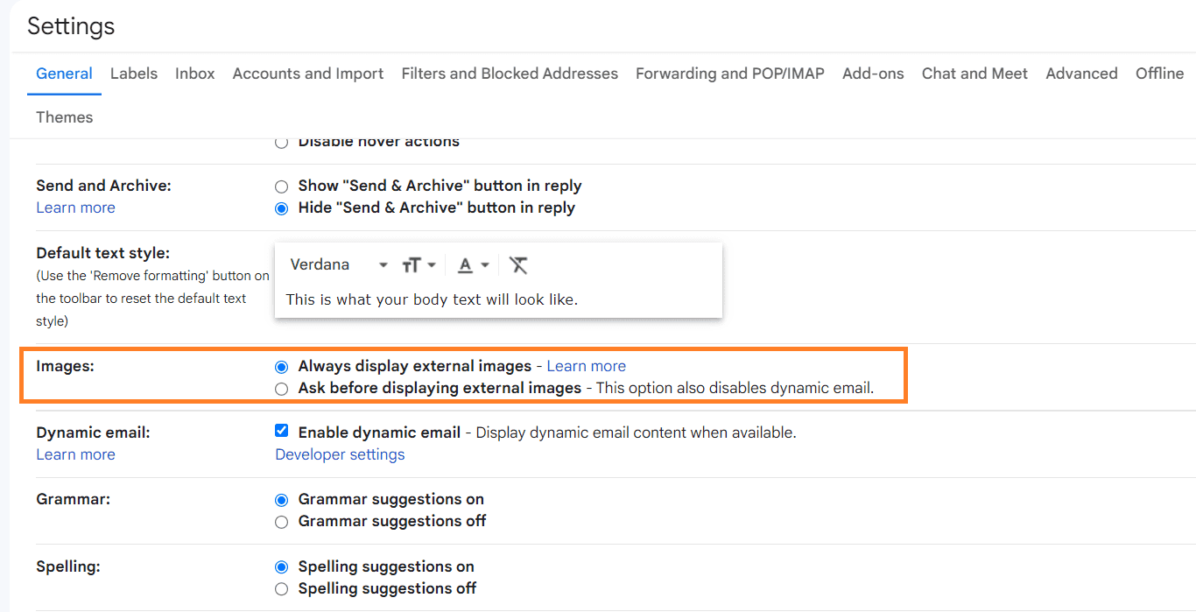Select Show Send & Archive button in reply
Screen dimensions: 1196x612
pos(281,186)
